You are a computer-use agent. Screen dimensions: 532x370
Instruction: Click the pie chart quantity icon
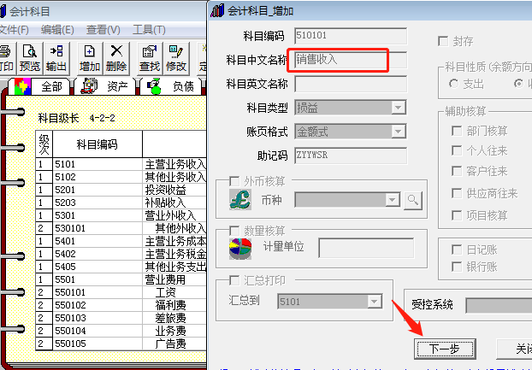[240, 249]
